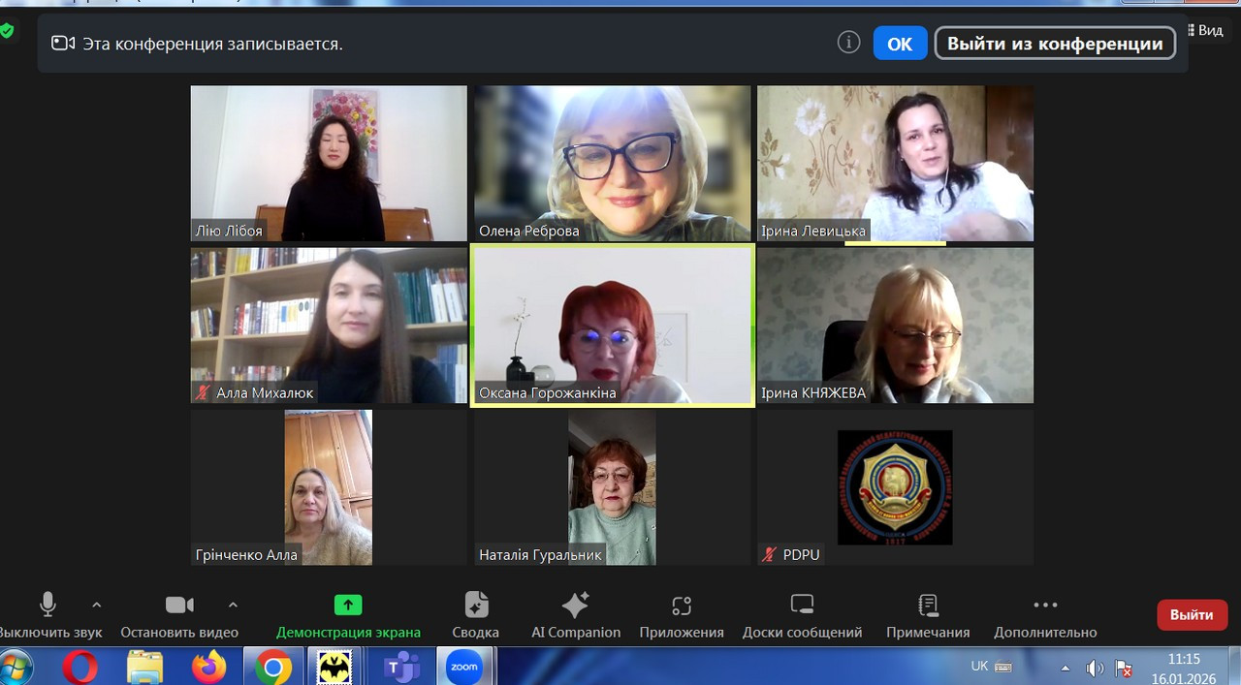Open the Сводка summary icon
This screenshot has height=685, width=1241.
coord(475,606)
